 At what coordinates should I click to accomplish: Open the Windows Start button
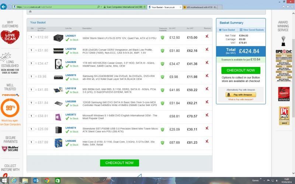click(4, 181)
